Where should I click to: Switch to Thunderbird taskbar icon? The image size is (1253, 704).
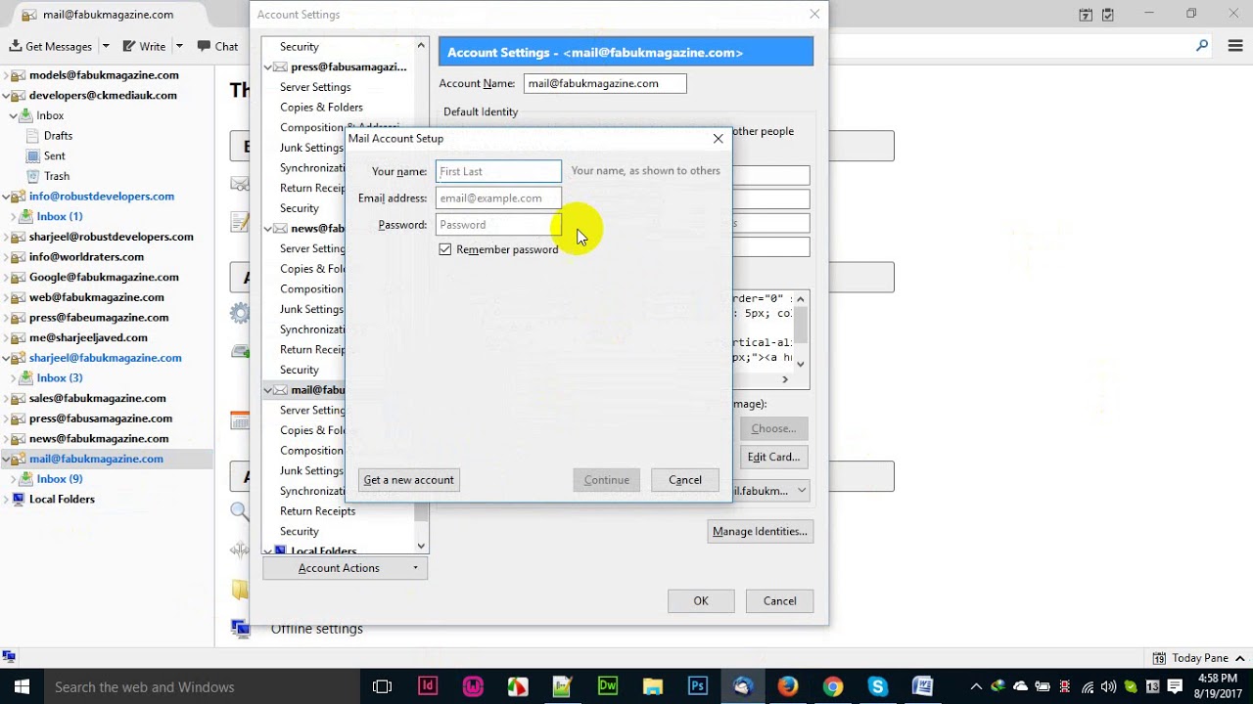(x=743, y=686)
